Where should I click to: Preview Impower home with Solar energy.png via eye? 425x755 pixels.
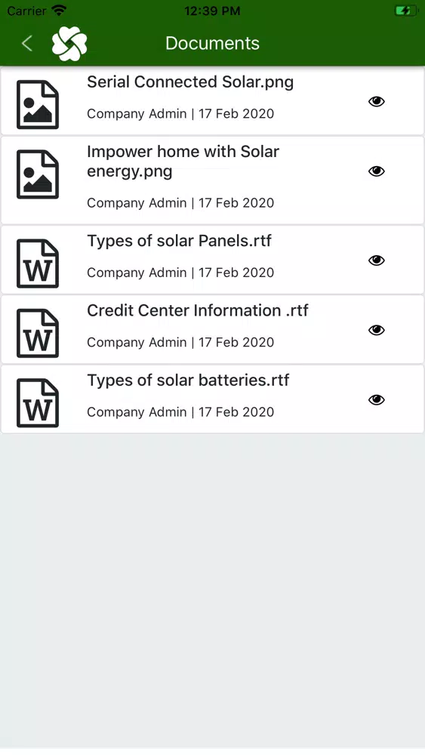pyautogui.click(x=377, y=171)
